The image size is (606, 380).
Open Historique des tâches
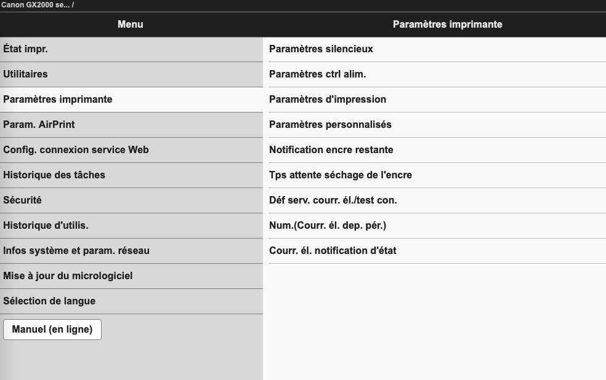tap(54, 175)
